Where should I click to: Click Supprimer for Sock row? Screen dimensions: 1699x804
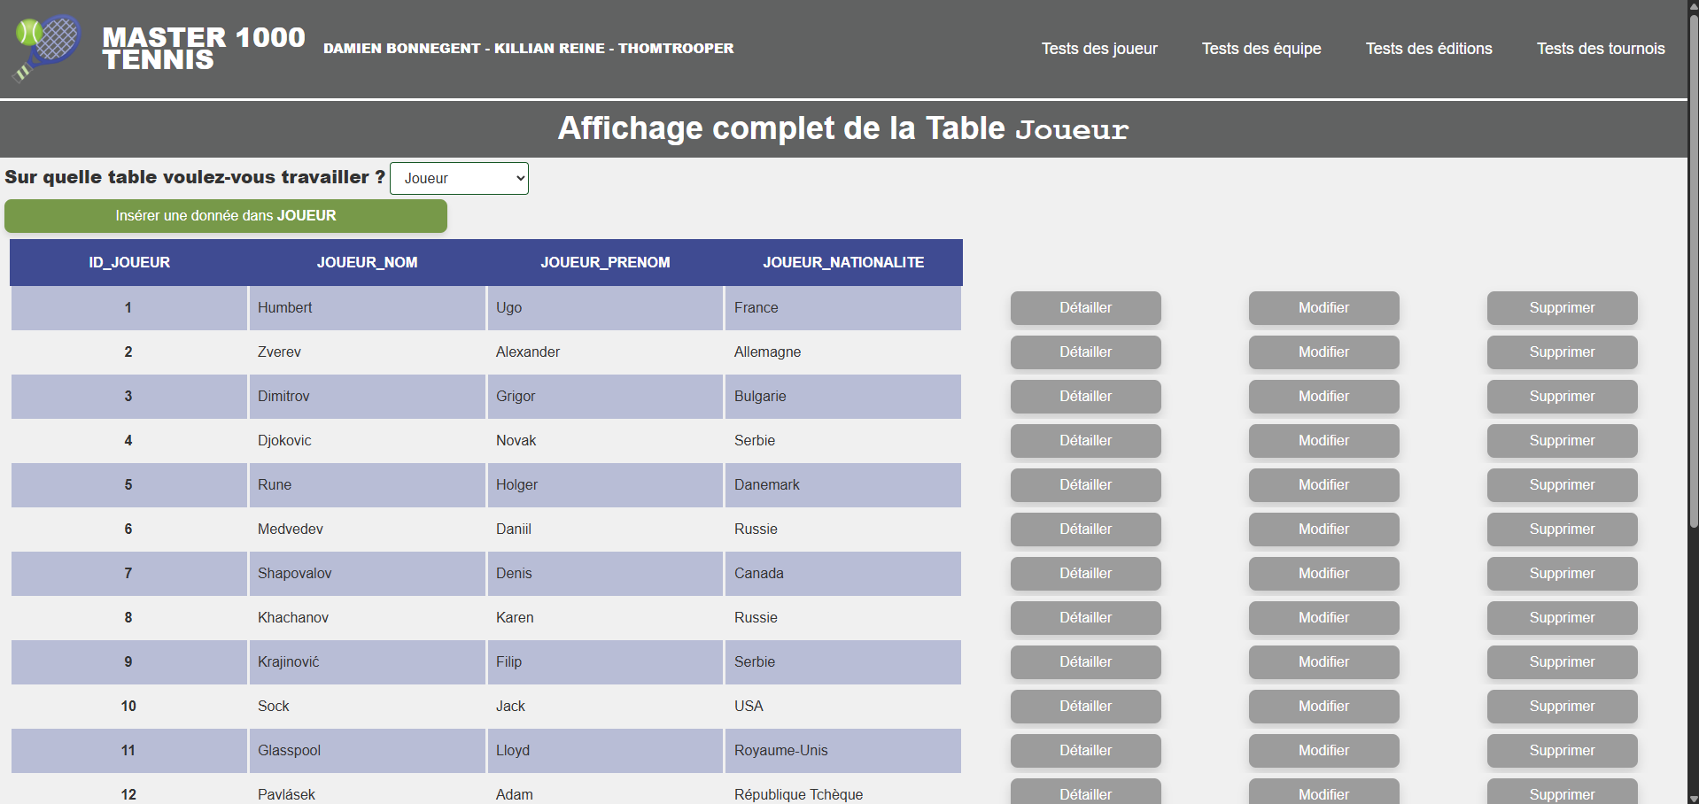point(1563,707)
